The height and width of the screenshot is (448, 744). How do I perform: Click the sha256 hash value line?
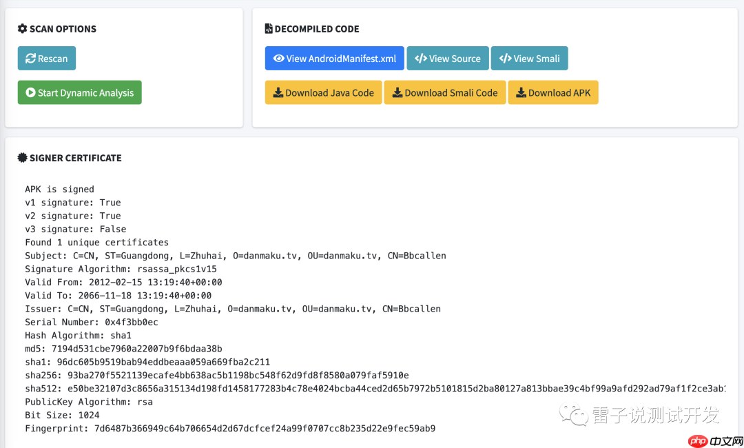pyautogui.click(x=217, y=376)
